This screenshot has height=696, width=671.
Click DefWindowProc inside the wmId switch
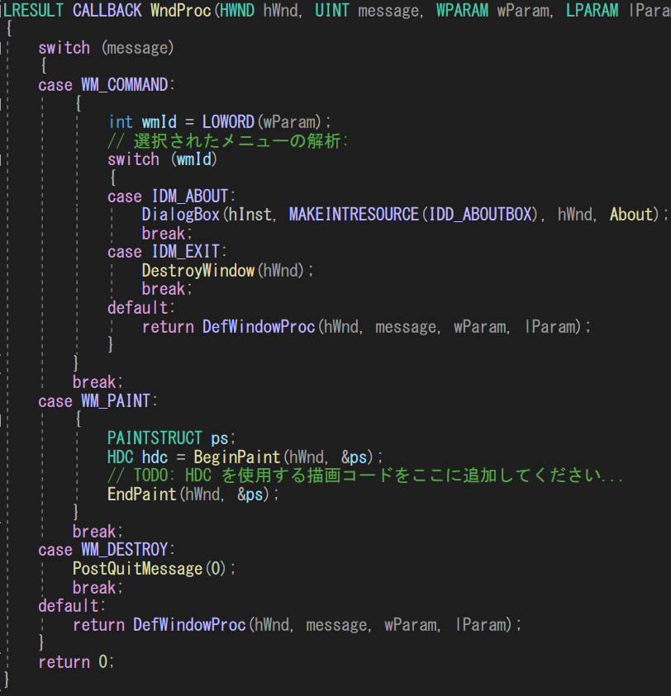pos(259,327)
